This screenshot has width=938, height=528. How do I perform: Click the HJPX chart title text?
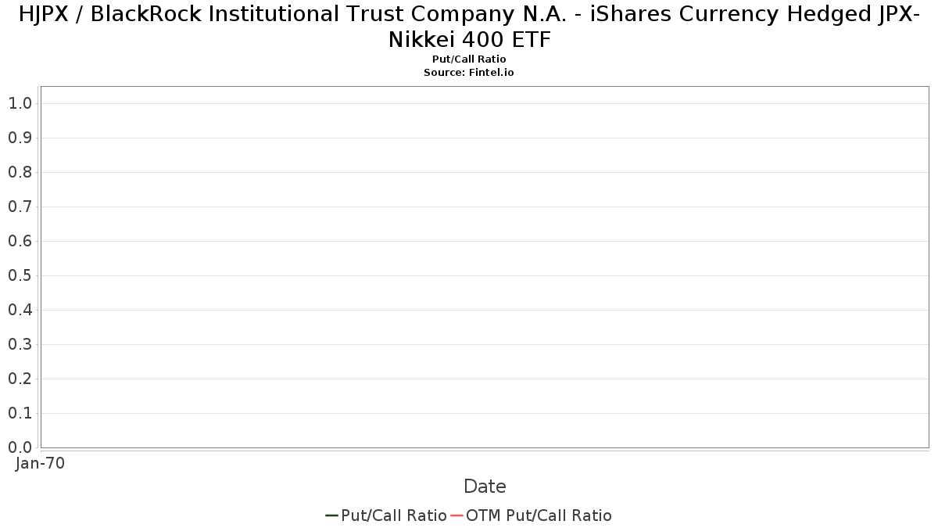tap(469, 26)
